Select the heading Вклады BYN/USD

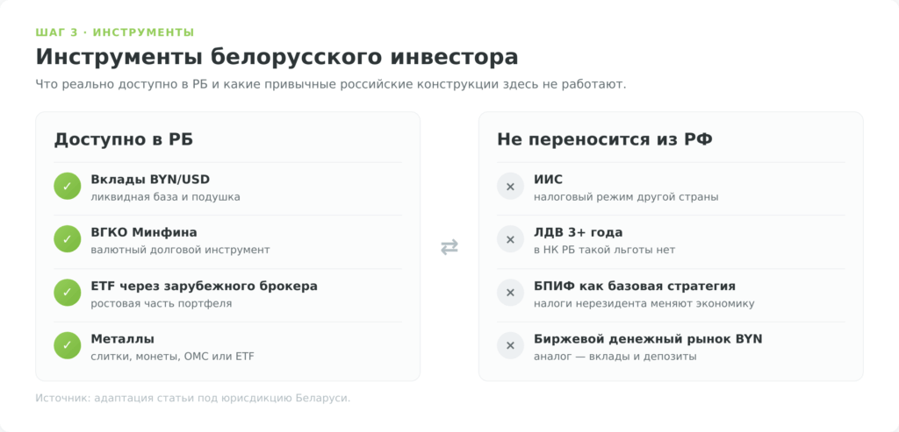coord(150,180)
